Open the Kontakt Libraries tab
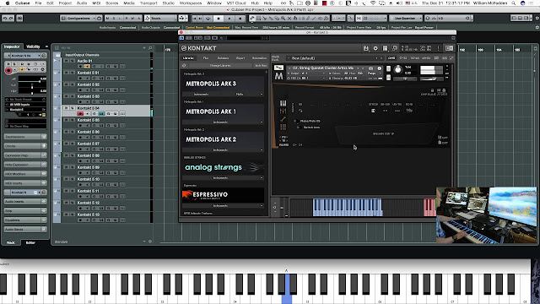 pos(188,58)
